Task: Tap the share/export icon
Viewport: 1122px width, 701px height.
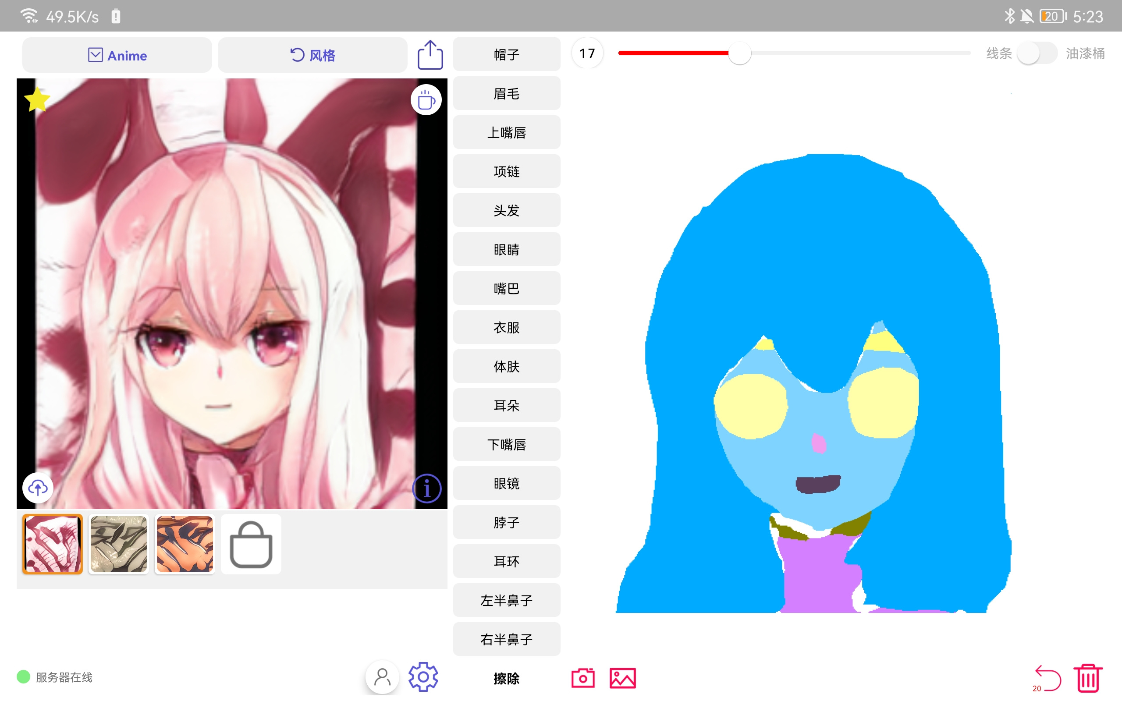Action: point(430,55)
